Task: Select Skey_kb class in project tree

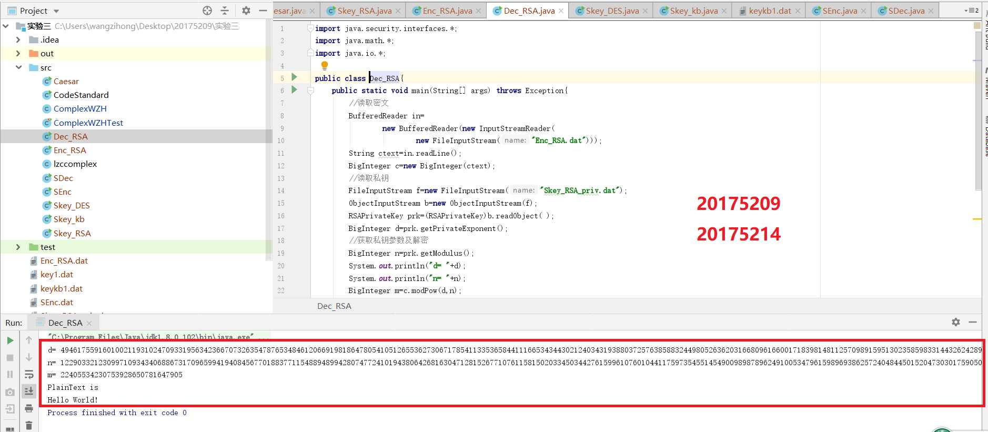Action: click(69, 219)
